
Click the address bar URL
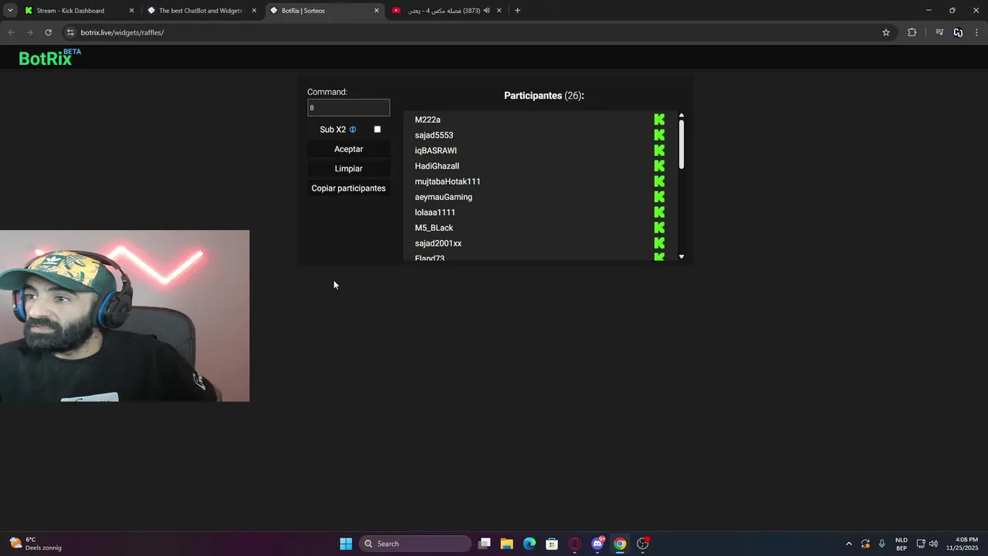click(x=122, y=32)
